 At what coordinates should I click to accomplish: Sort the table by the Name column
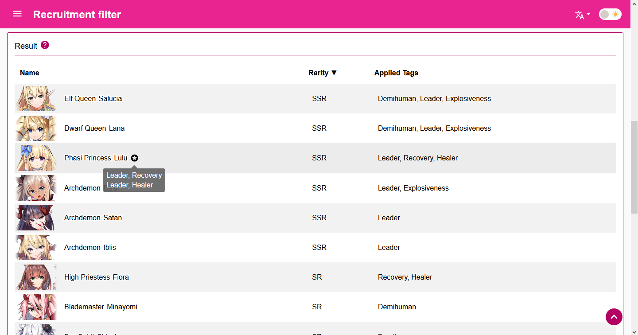(29, 73)
